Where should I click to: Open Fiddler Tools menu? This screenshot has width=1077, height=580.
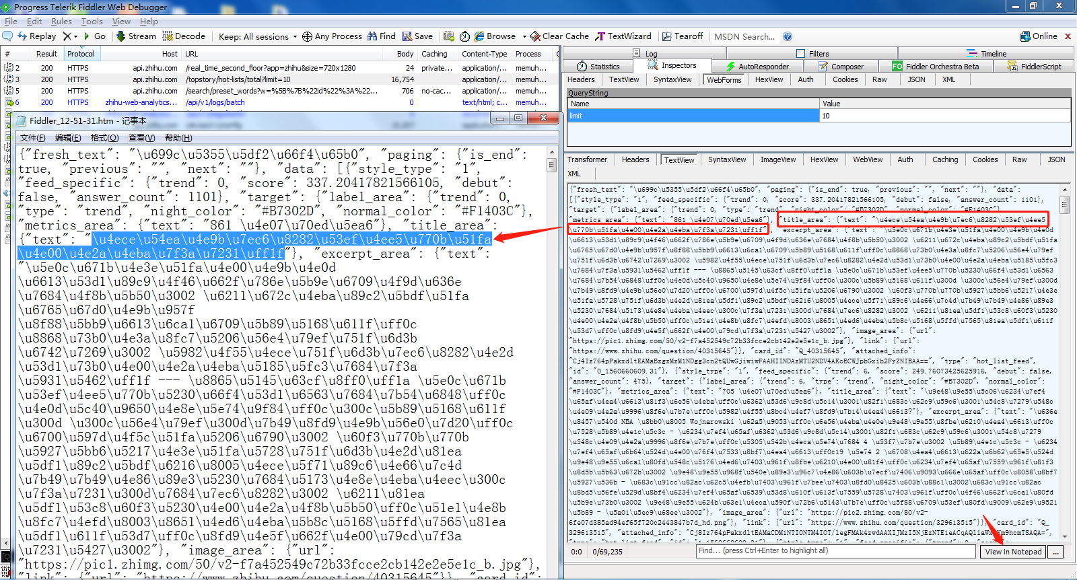[x=92, y=22]
